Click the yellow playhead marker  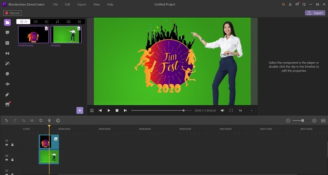click(x=49, y=126)
